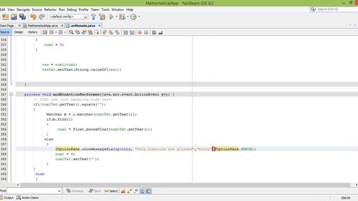This screenshot has width=358, height=201.
Task: Close the arithmatic.java tab
Action: click(100, 26)
